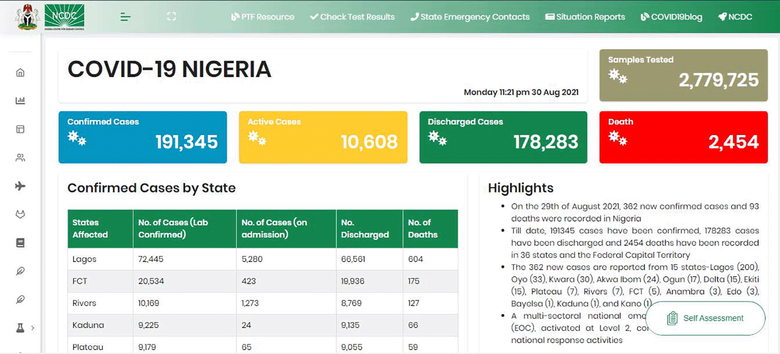The height and width of the screenshot is (354, 780).
Task: Click the No. of Deaths column header
Action: [431, 229]
